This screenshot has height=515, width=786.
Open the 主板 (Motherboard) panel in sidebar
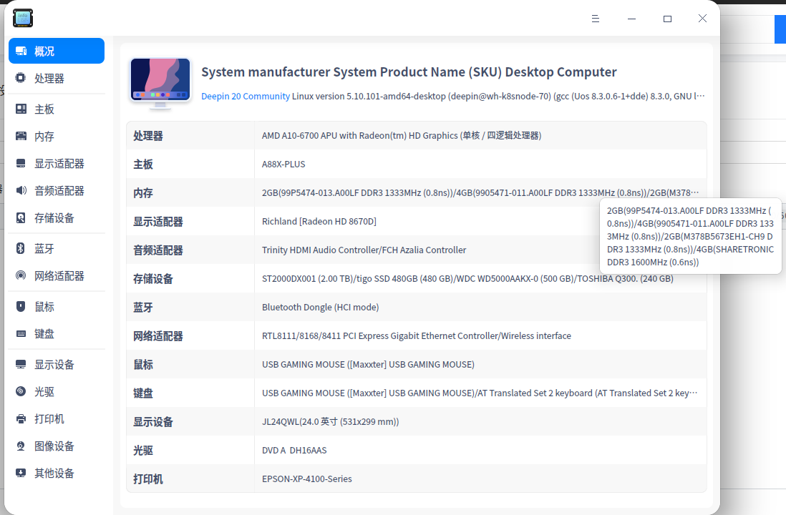click(x=21, y=108)
